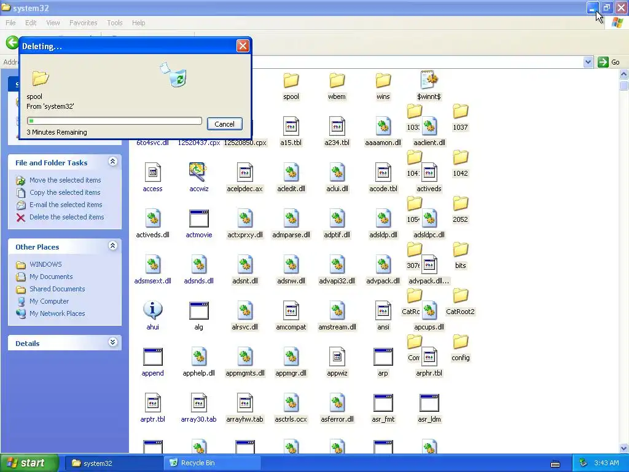Open the Help menu
629x472 pixels.
(x=138, y=23)
